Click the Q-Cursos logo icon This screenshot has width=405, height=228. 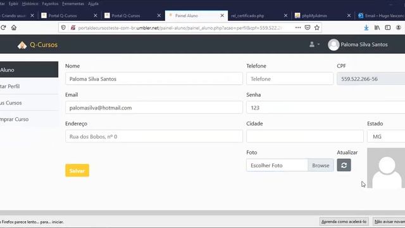click(22, 45)
